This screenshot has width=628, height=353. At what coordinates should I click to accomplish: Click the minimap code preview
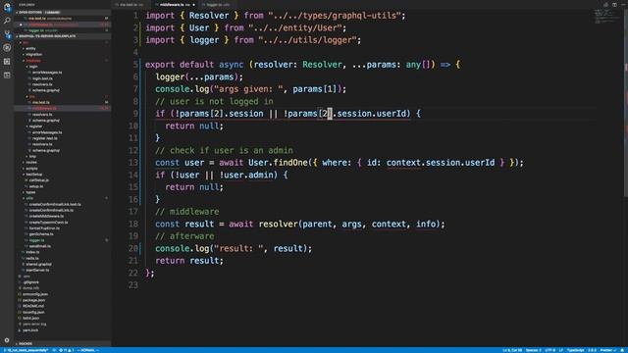click(607, 16)
